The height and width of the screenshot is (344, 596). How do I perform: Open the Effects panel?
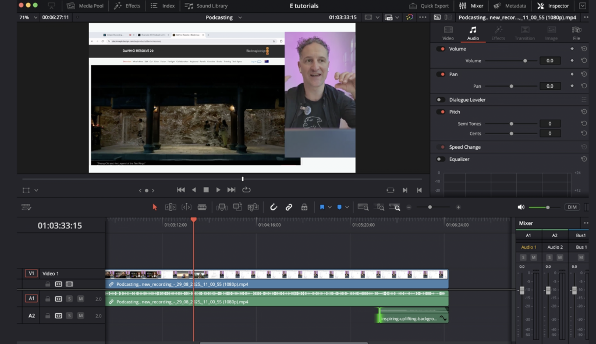127,6
